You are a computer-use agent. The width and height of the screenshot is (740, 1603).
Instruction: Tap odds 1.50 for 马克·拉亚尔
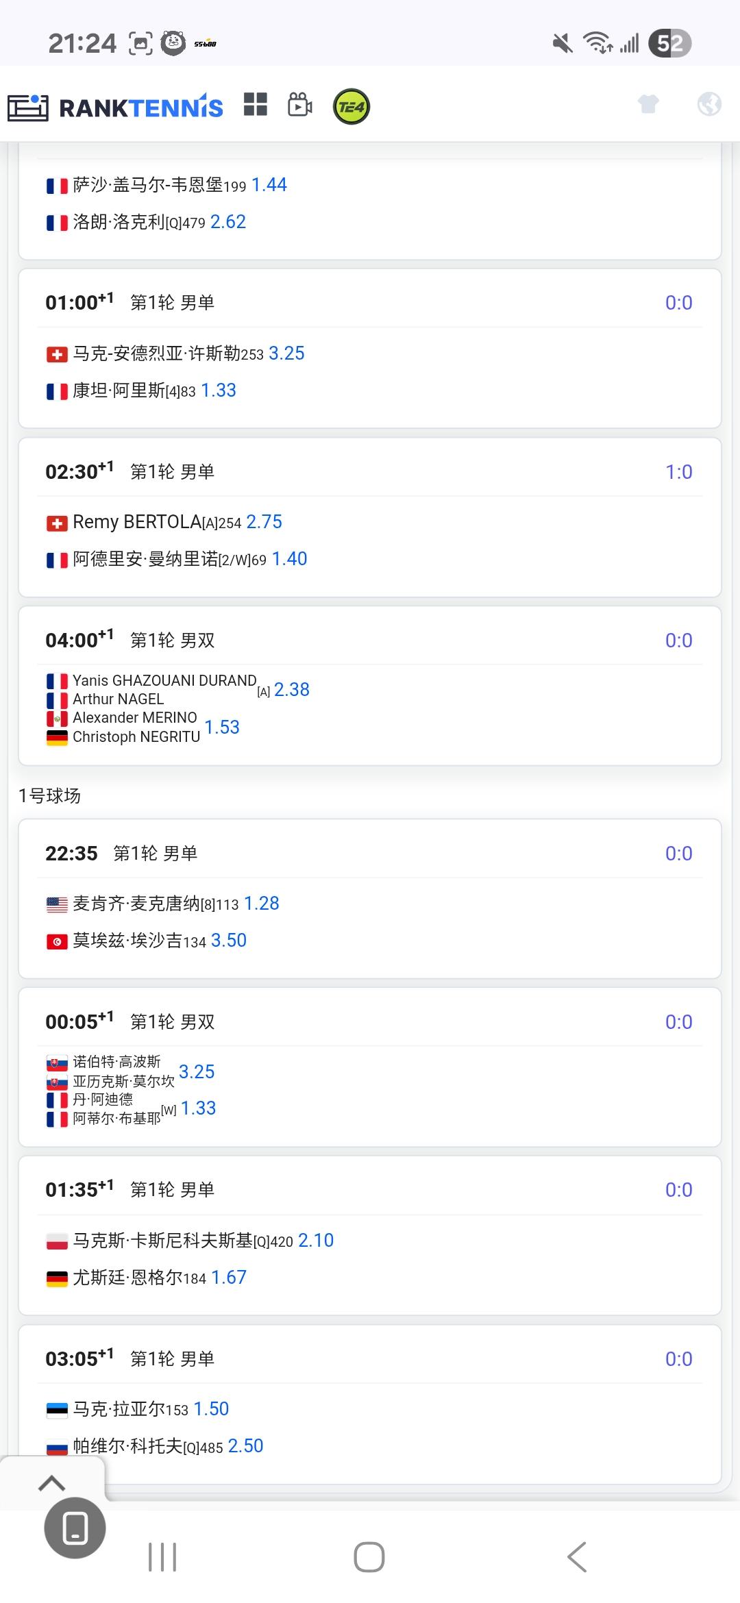211,1409
